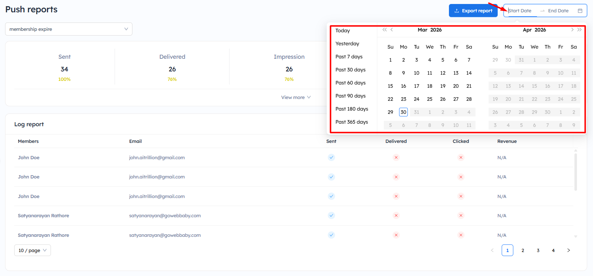Screen dimensions: 593x276
Task: Click the Export report button
Action: (x=473, y=11)
